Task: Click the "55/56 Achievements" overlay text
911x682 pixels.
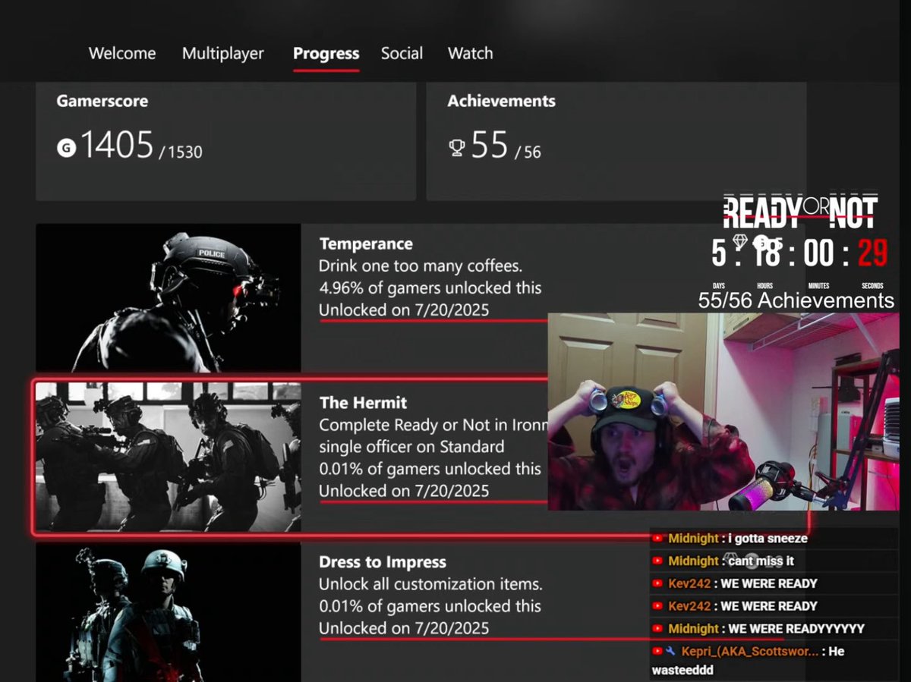Action: pyautogui.click(x=796, y=300)
